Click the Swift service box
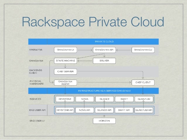This screenshot has width=187, height=140. pos(124,99)
